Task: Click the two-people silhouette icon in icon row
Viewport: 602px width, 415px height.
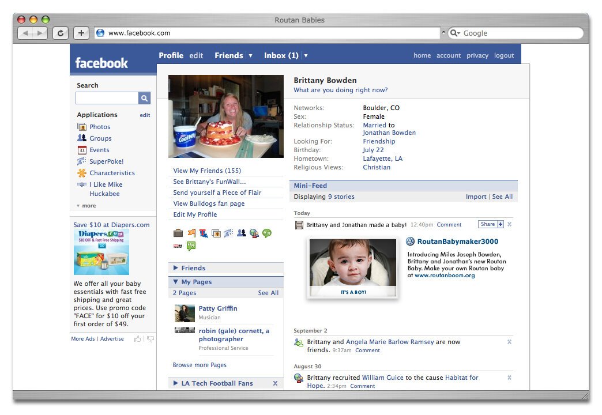Action: pyautogui.click(x=242, y=233)
